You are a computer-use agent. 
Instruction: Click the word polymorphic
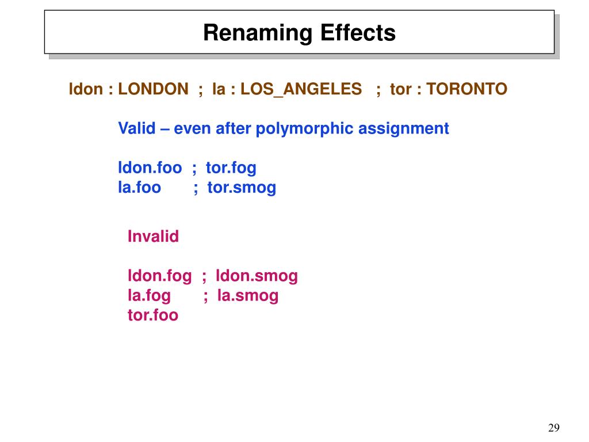[305, 129]
